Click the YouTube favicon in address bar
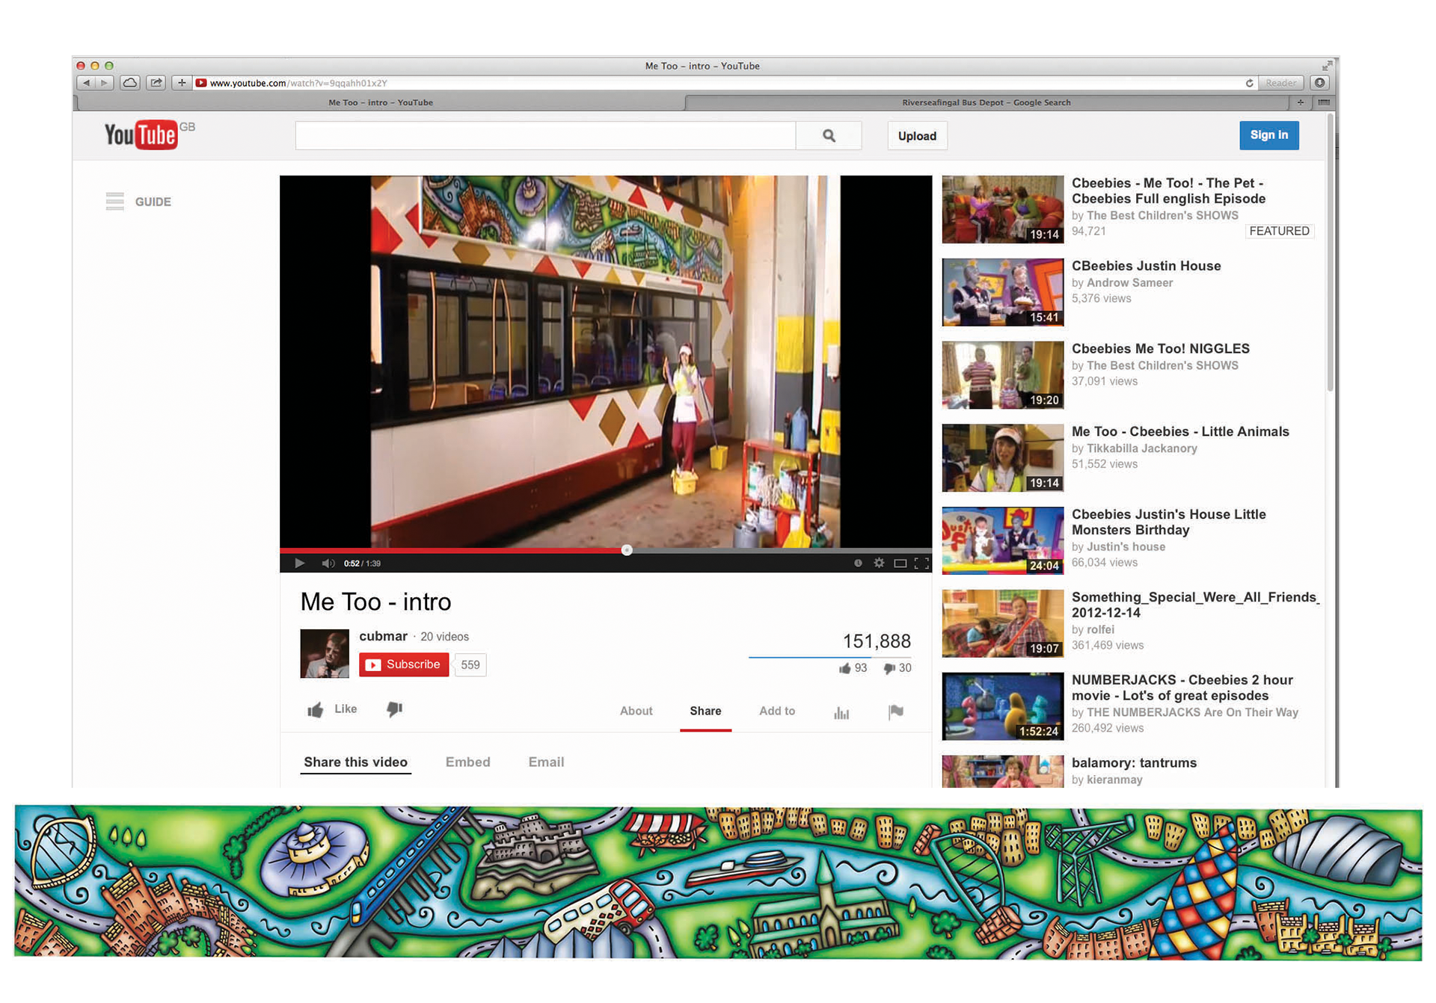Screen dimensions: 1436x1003 [201, 83]
